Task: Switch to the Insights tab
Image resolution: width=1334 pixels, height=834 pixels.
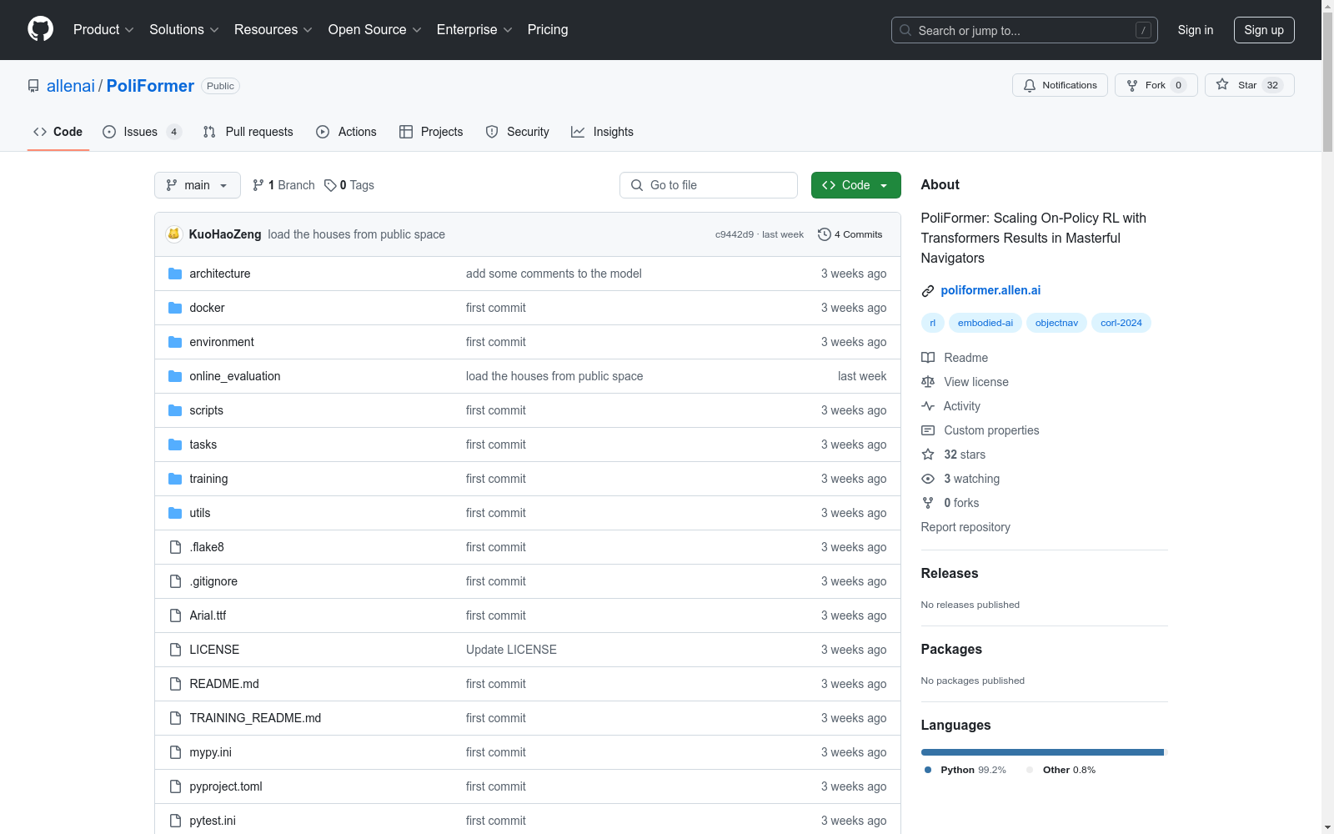Action: tap(602, 132)
